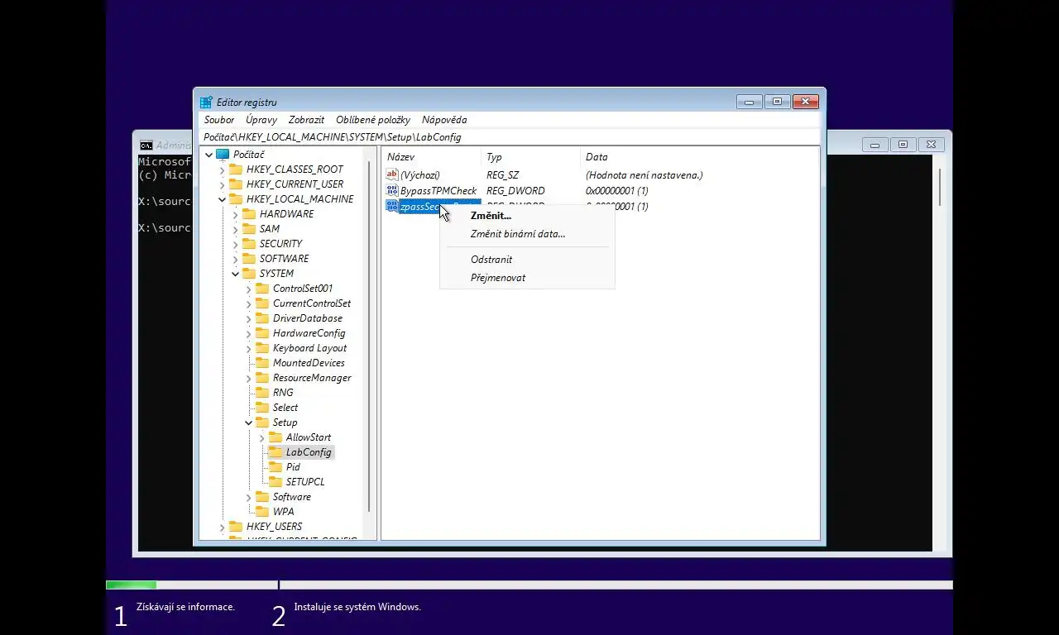Click the Typ column header
Image resolution: width=1059 pixels, height=635 pixels.
[530, 157]
